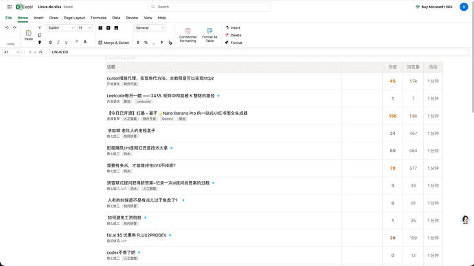Redo the last action

pos(14,27)
